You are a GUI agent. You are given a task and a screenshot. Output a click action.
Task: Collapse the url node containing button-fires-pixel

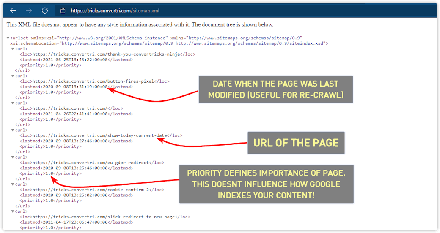[13, 76]
